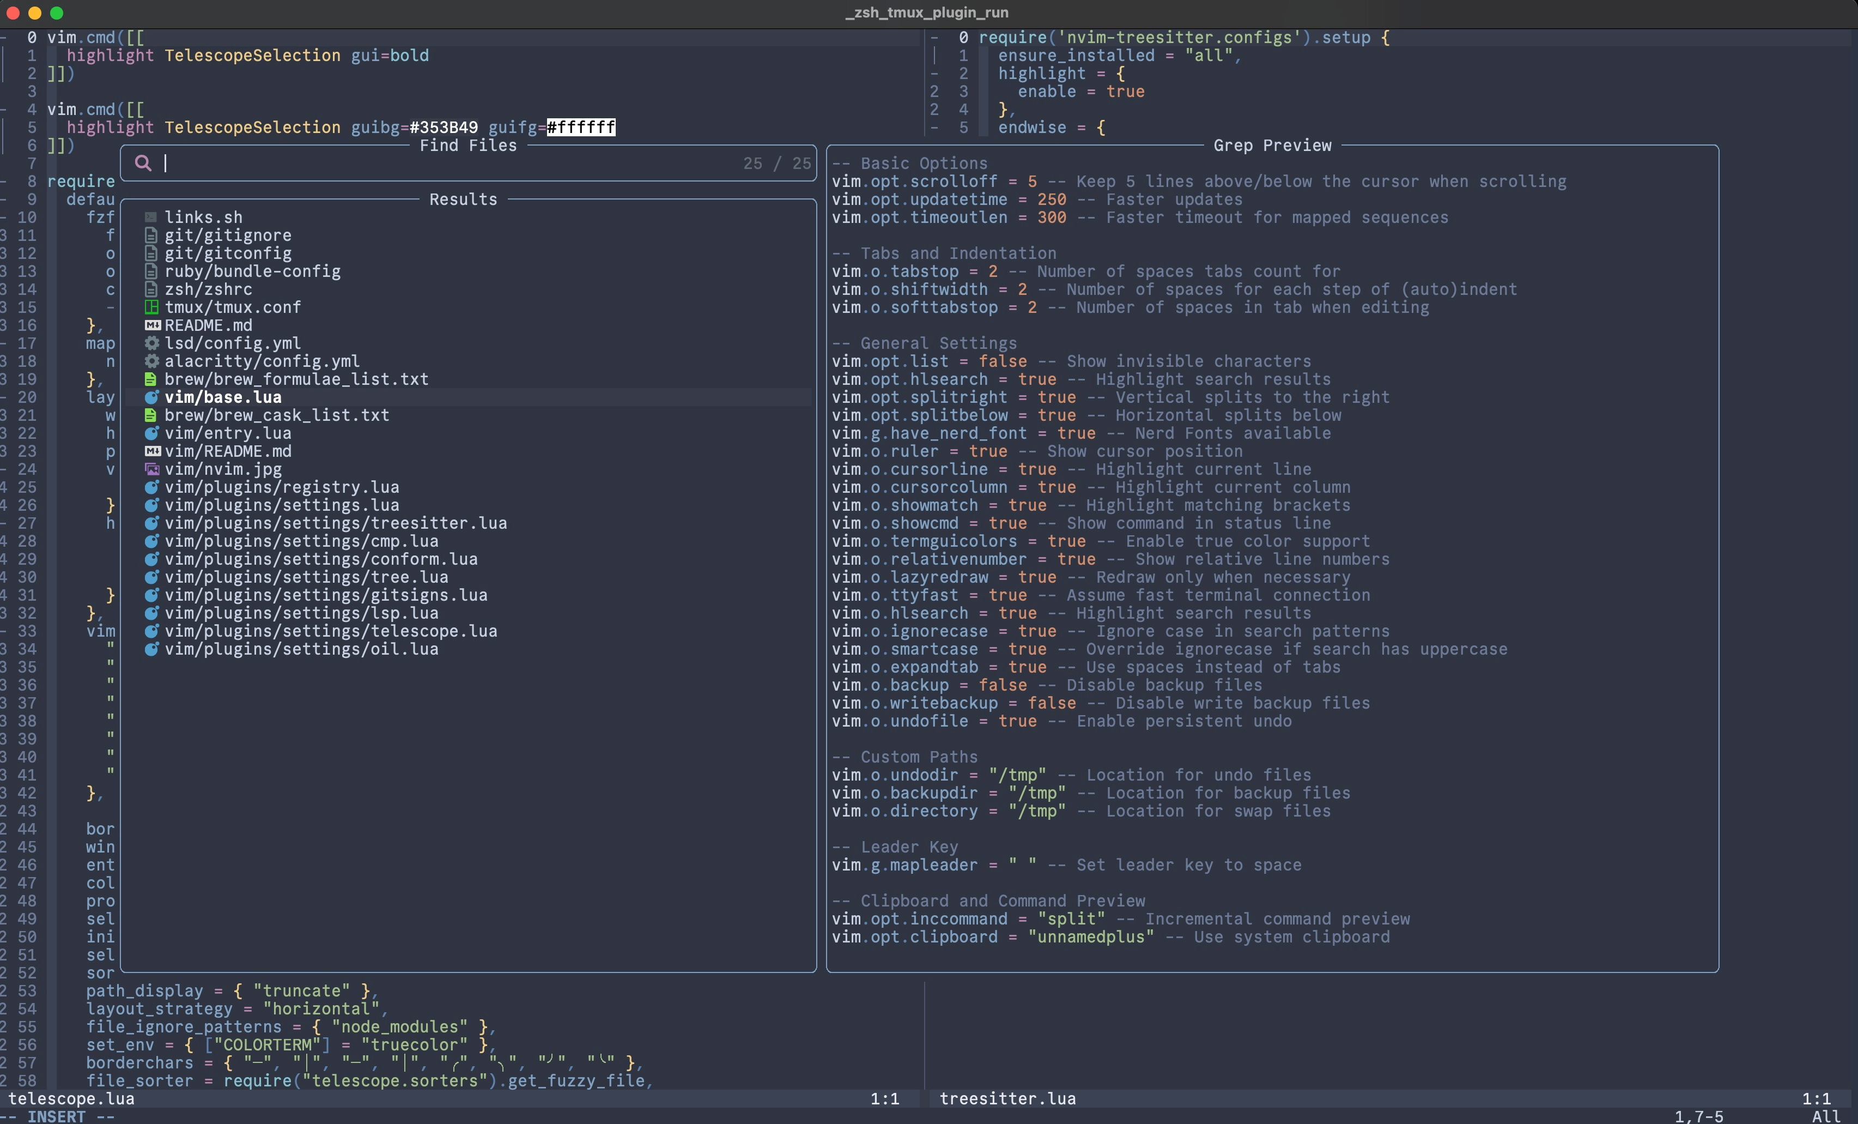Image resolution: width=1858 pixels, height=1124 pixels.
Task: Click the #ffffff guifg color value
Action: pyautogui.click(x=581, y=128)
